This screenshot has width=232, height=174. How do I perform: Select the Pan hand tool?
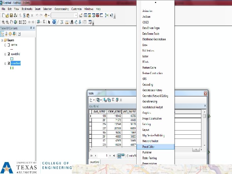tap(11, 22)
